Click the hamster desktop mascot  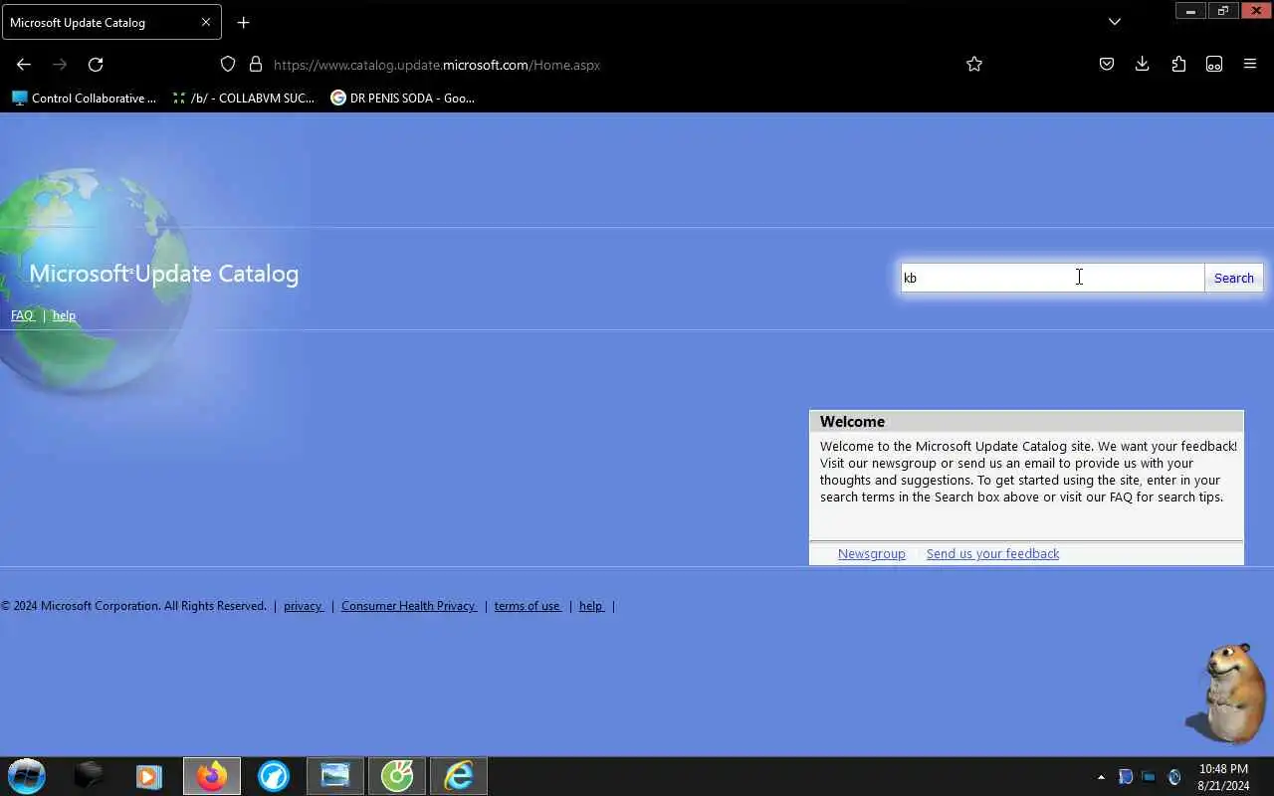1227,693
